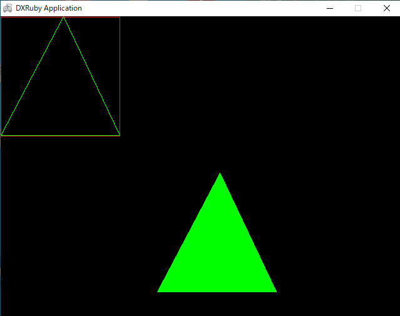400x316 pixels.
Task: Click the bottom-right corner of the green square outline
Action: tap(120, 135)
